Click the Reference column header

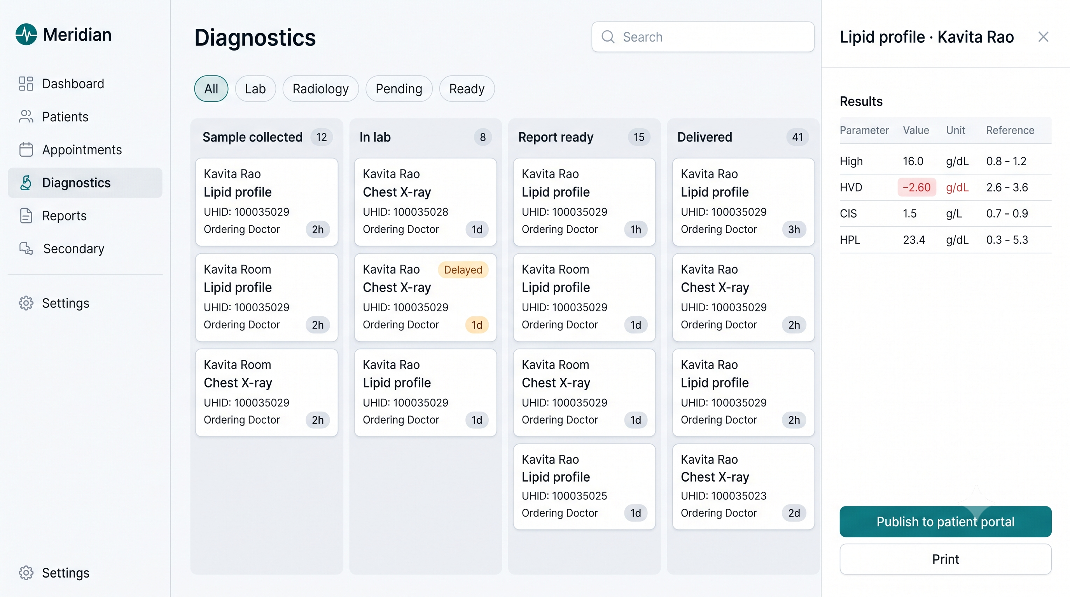pyautogui.click(x=1010, y=130)
